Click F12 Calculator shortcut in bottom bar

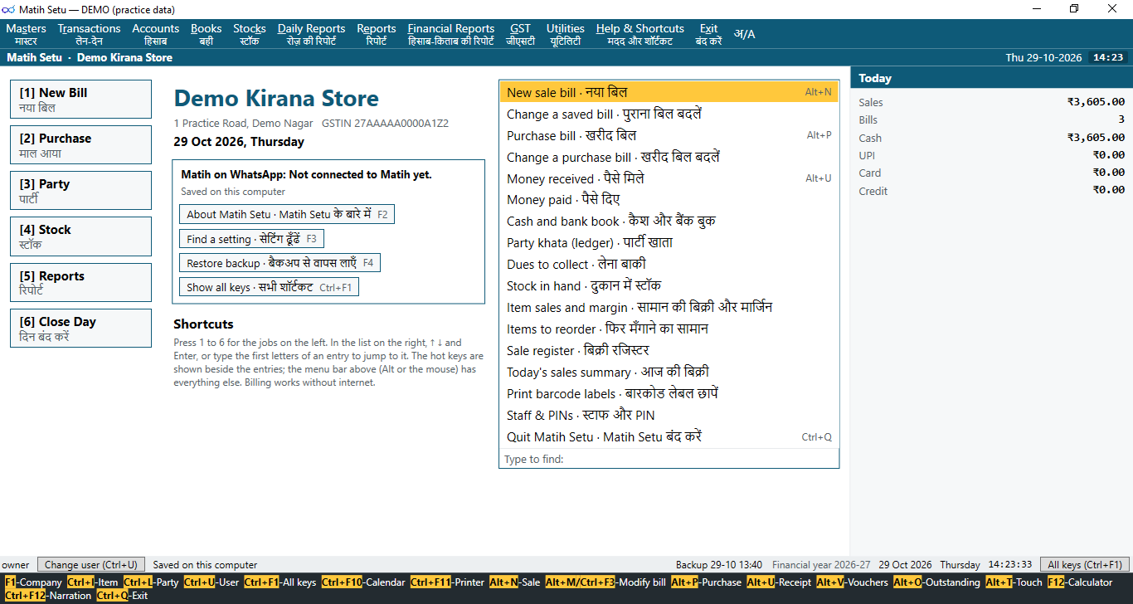coord(1080,582)
